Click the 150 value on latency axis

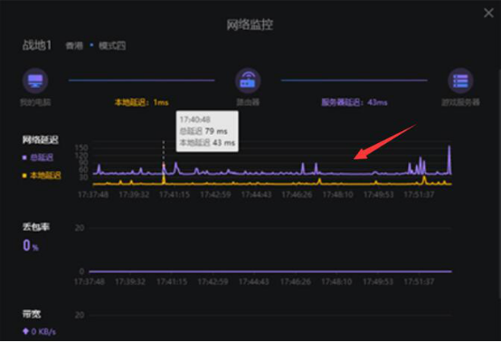pyautogui.click(x=81, y=148)
